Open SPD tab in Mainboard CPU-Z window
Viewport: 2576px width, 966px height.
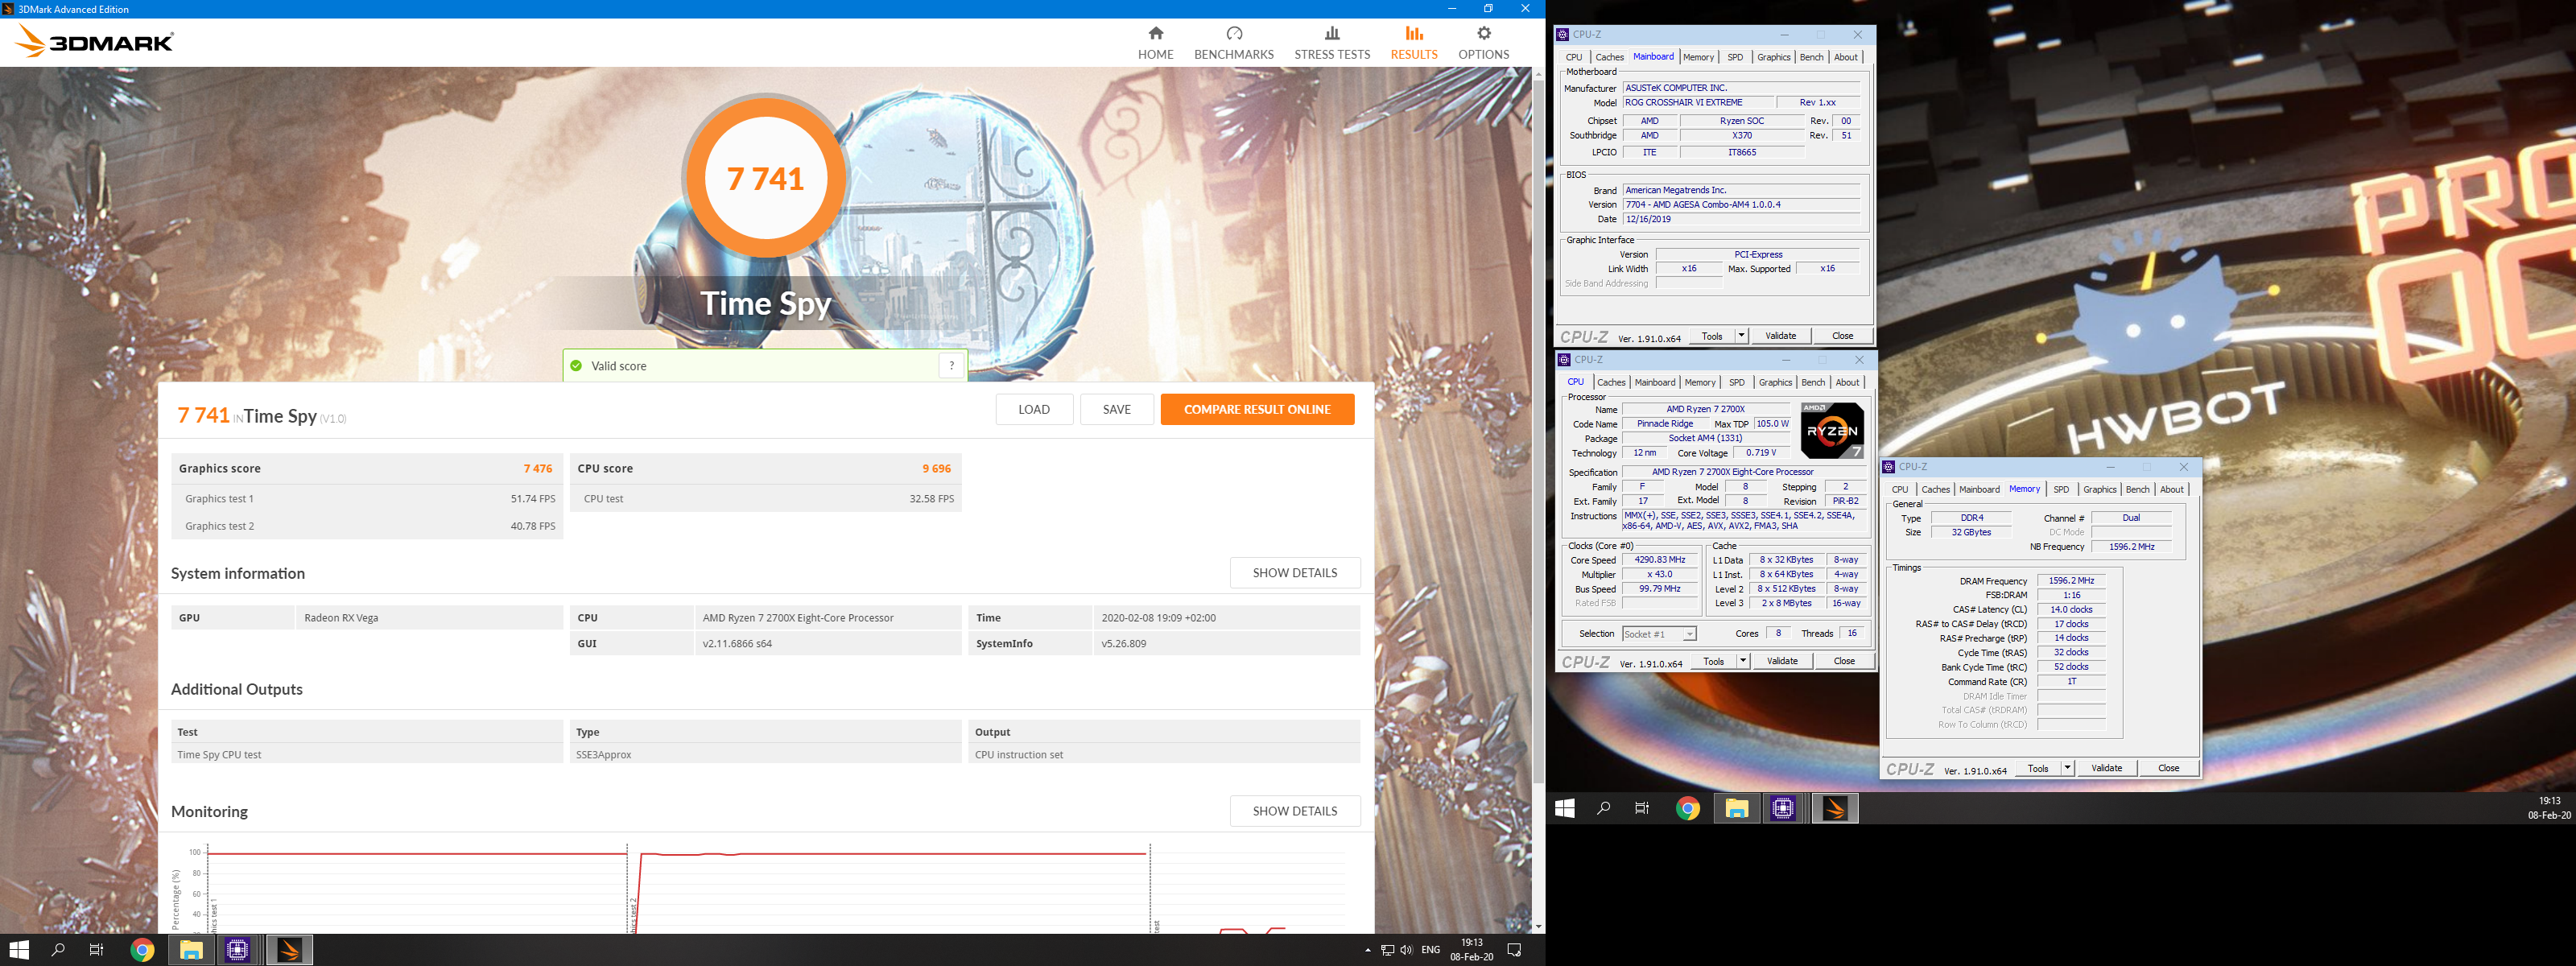tap(1735, 57)
